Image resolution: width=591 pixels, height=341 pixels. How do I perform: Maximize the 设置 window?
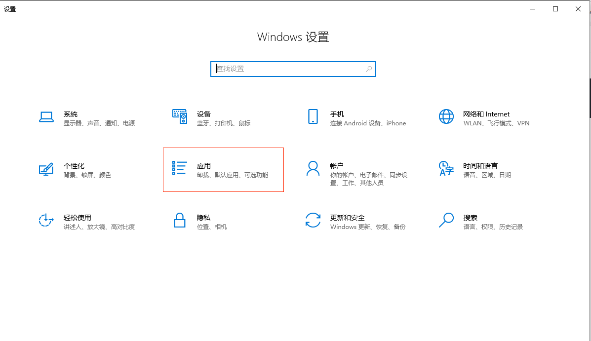tap(555, 9)
